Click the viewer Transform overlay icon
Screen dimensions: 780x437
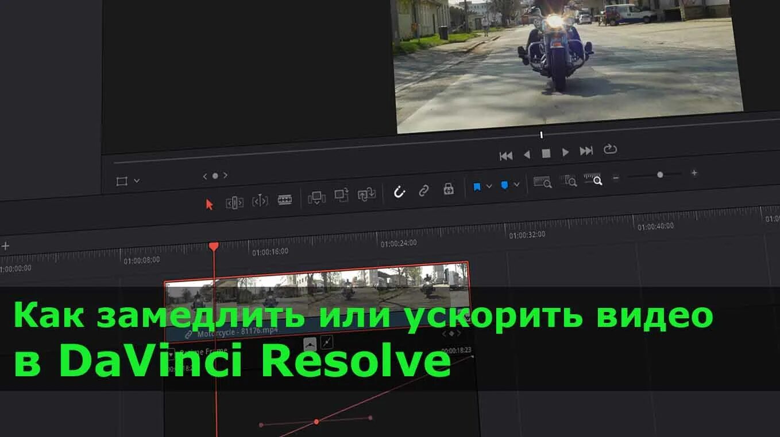pyautogui.click(x=121, y=182)
